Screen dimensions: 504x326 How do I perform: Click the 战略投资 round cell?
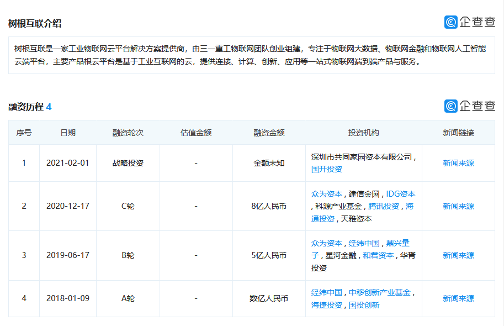128,163
